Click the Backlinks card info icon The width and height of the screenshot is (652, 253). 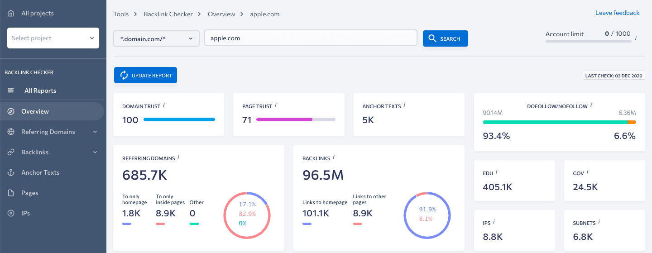coord(334,157)
